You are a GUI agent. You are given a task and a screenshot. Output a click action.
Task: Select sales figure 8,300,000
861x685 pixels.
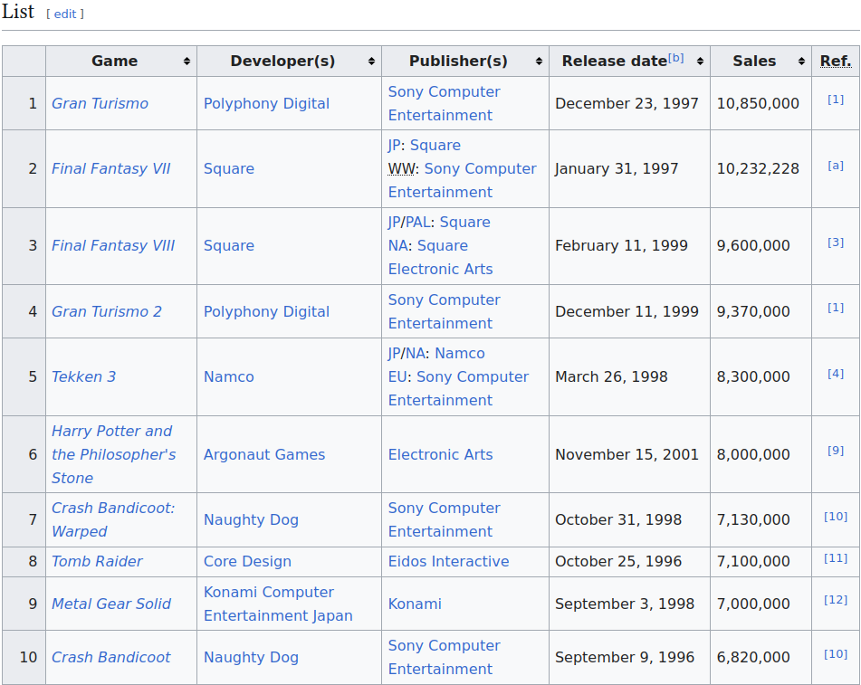[x=753, y=376]
